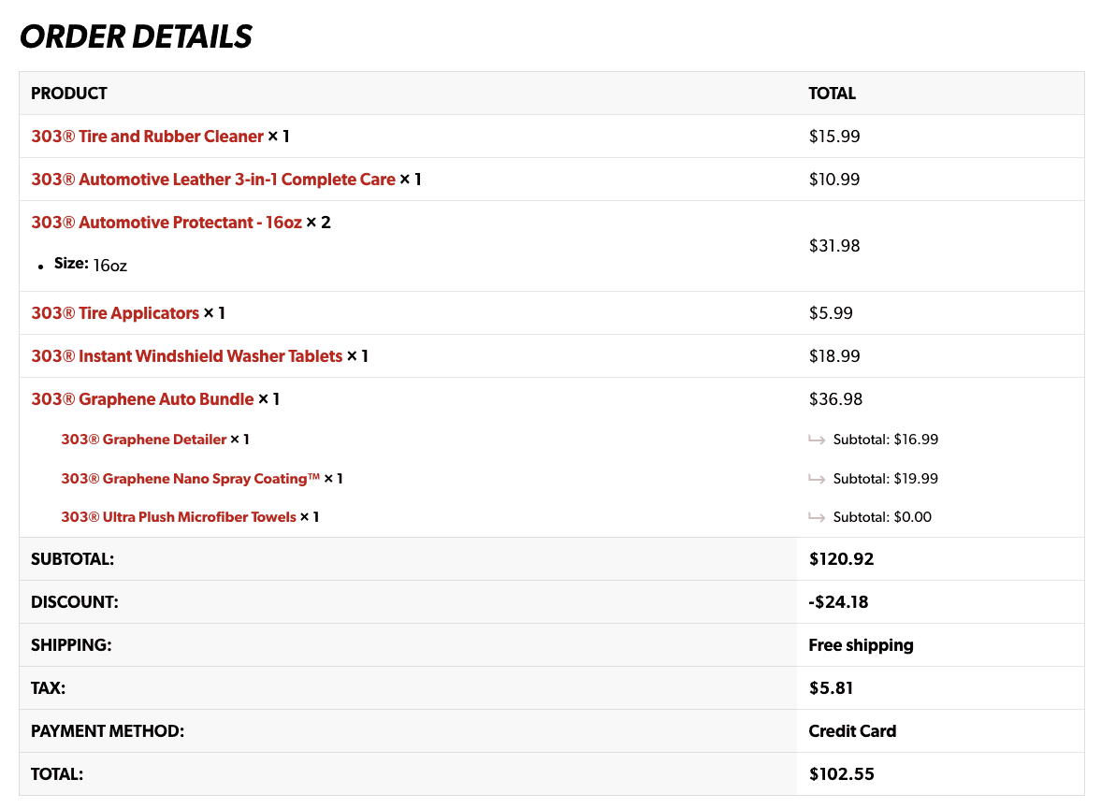Click the arrow icon beside Subtotal $0.00

click(x=817, y=518)
